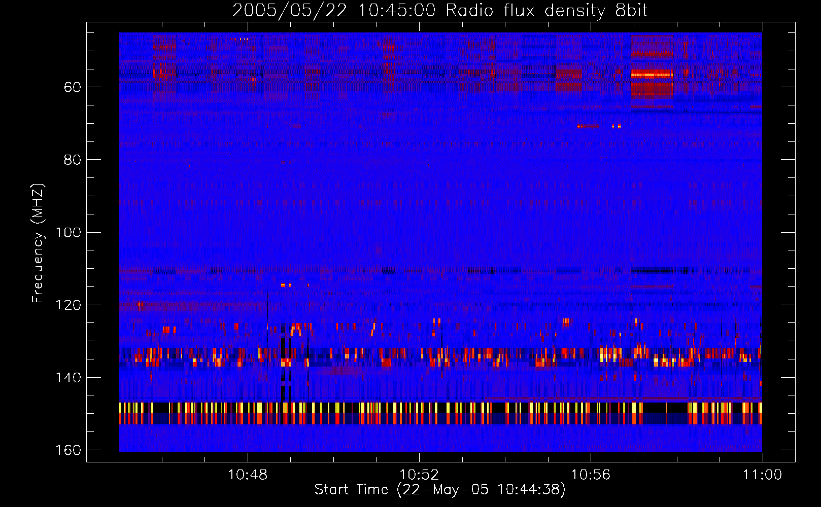Click the 10:52 time tick label
The width and height of the screenshot is (821, 507).
coord(419,475)
